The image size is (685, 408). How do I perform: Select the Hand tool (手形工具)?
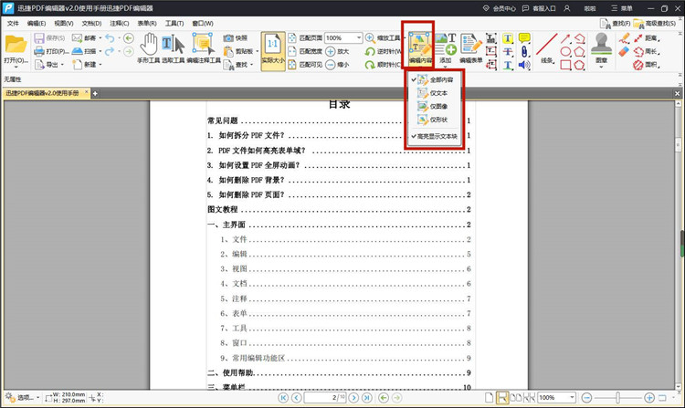point(149,48)
